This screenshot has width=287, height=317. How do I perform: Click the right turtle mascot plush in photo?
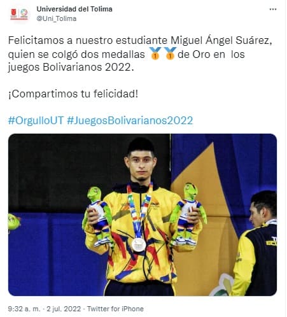[188, 215]
